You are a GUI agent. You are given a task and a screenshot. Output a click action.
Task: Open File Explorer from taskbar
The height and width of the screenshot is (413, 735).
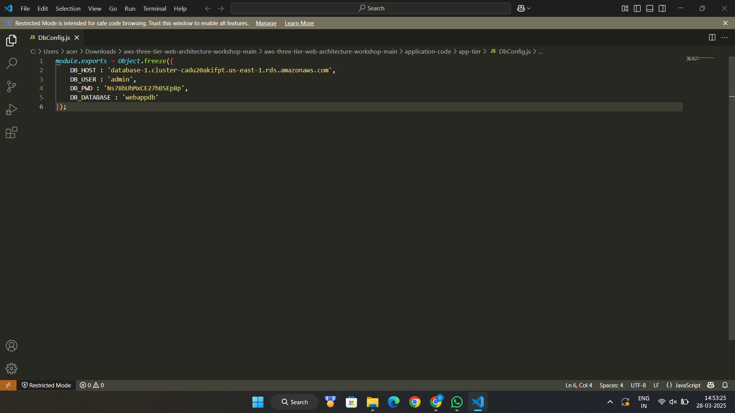click(372, 402)
